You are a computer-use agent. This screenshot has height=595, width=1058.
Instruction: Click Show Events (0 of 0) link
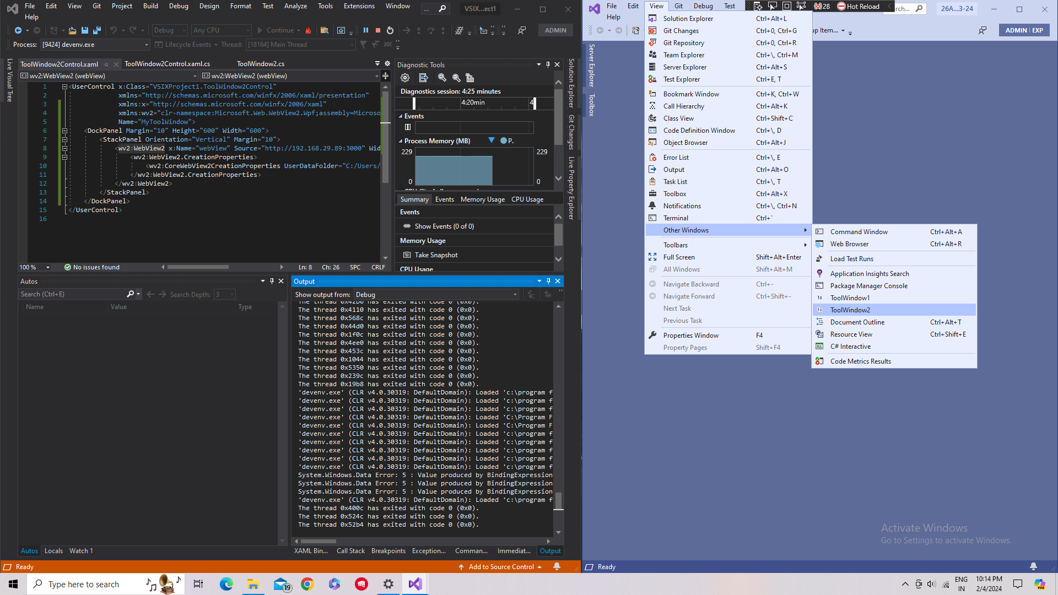click(444, 226)
